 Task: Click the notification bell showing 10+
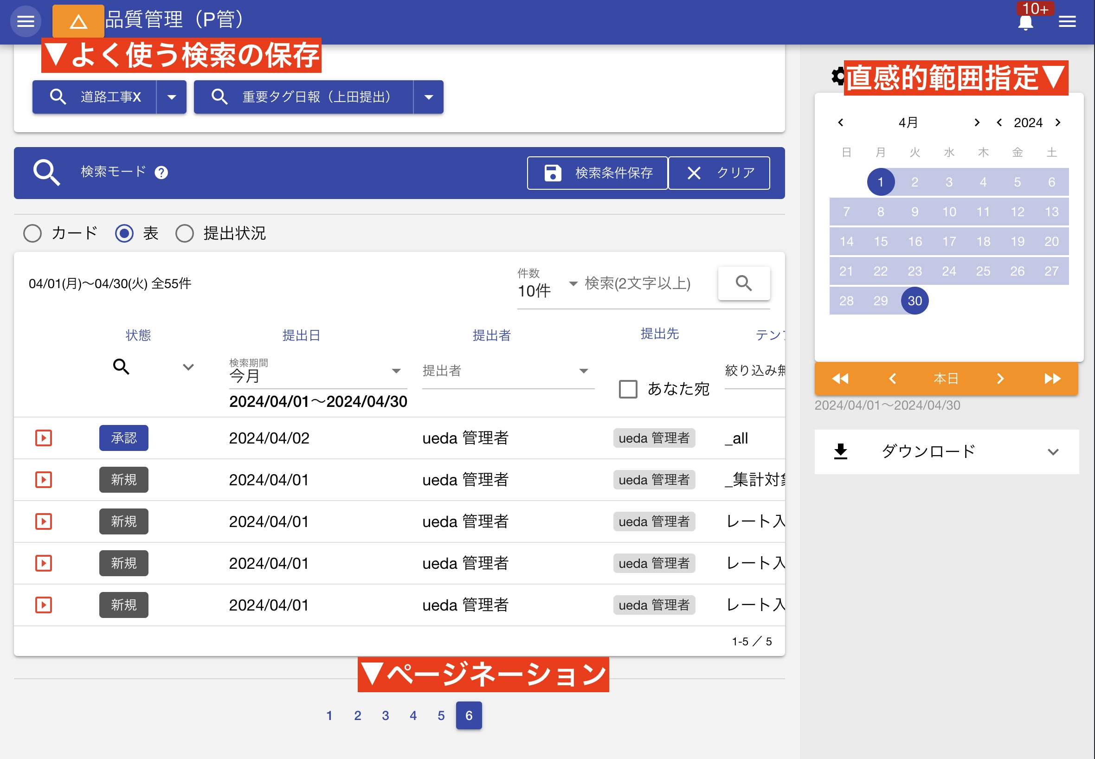click(x=1025, y=21)
